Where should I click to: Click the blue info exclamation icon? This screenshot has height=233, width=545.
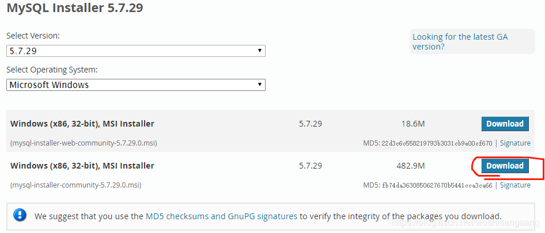pos(20,216)
